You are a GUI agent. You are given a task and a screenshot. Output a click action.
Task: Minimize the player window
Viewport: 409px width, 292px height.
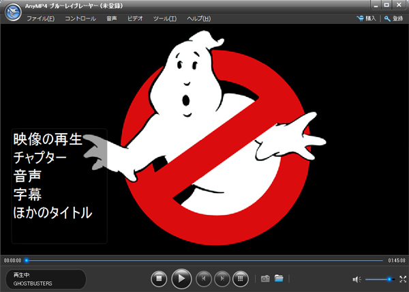point(376,5)
